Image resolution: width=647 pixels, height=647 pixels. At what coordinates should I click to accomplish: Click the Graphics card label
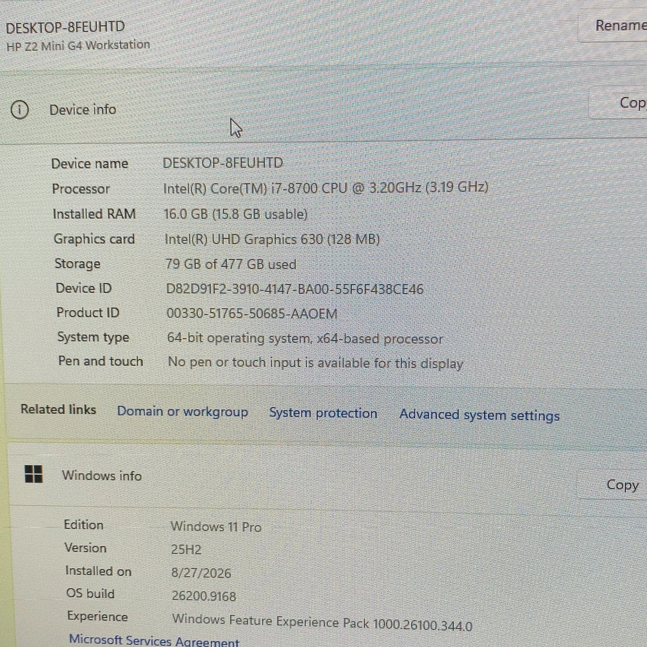tap(94, 239)
